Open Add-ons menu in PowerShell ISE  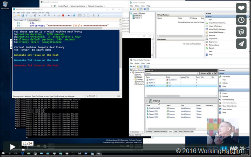tap(41, 12)
